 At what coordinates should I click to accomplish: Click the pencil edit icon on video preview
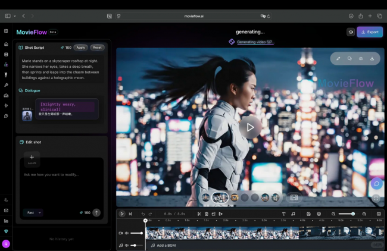point(338,59)
